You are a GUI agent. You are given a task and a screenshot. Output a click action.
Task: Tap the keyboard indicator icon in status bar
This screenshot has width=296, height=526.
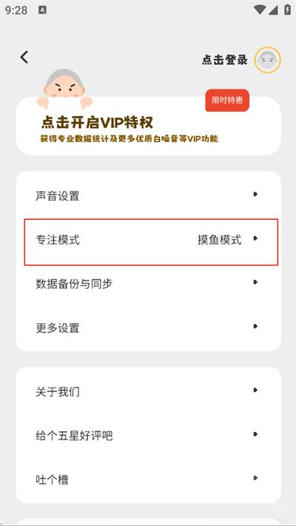pos(42,10)
